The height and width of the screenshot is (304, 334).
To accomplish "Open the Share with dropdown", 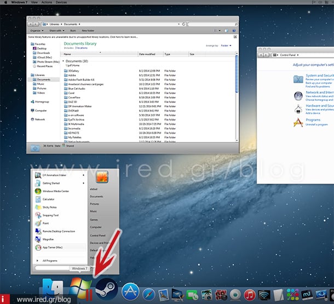I will [57, 31].
